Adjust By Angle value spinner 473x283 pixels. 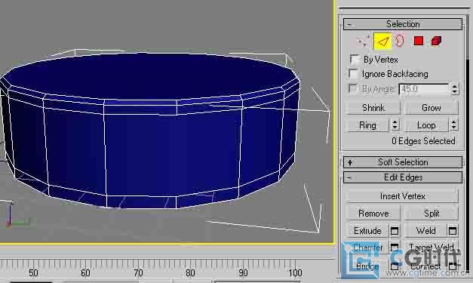tap(455, 89)
